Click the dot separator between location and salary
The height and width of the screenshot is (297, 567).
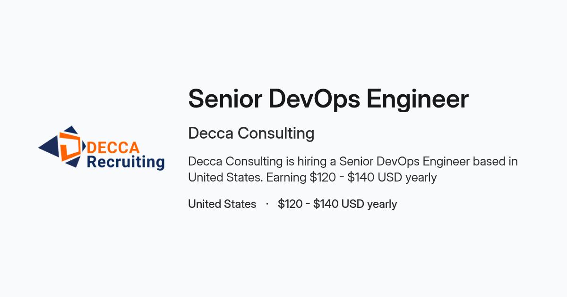point(267,204)
